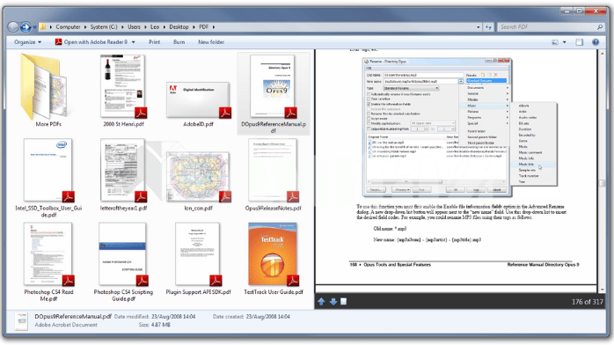This screenshot has width=614, height=345.
Task: Expand the Open with dropdown arrow
Action: click(133, 42)
